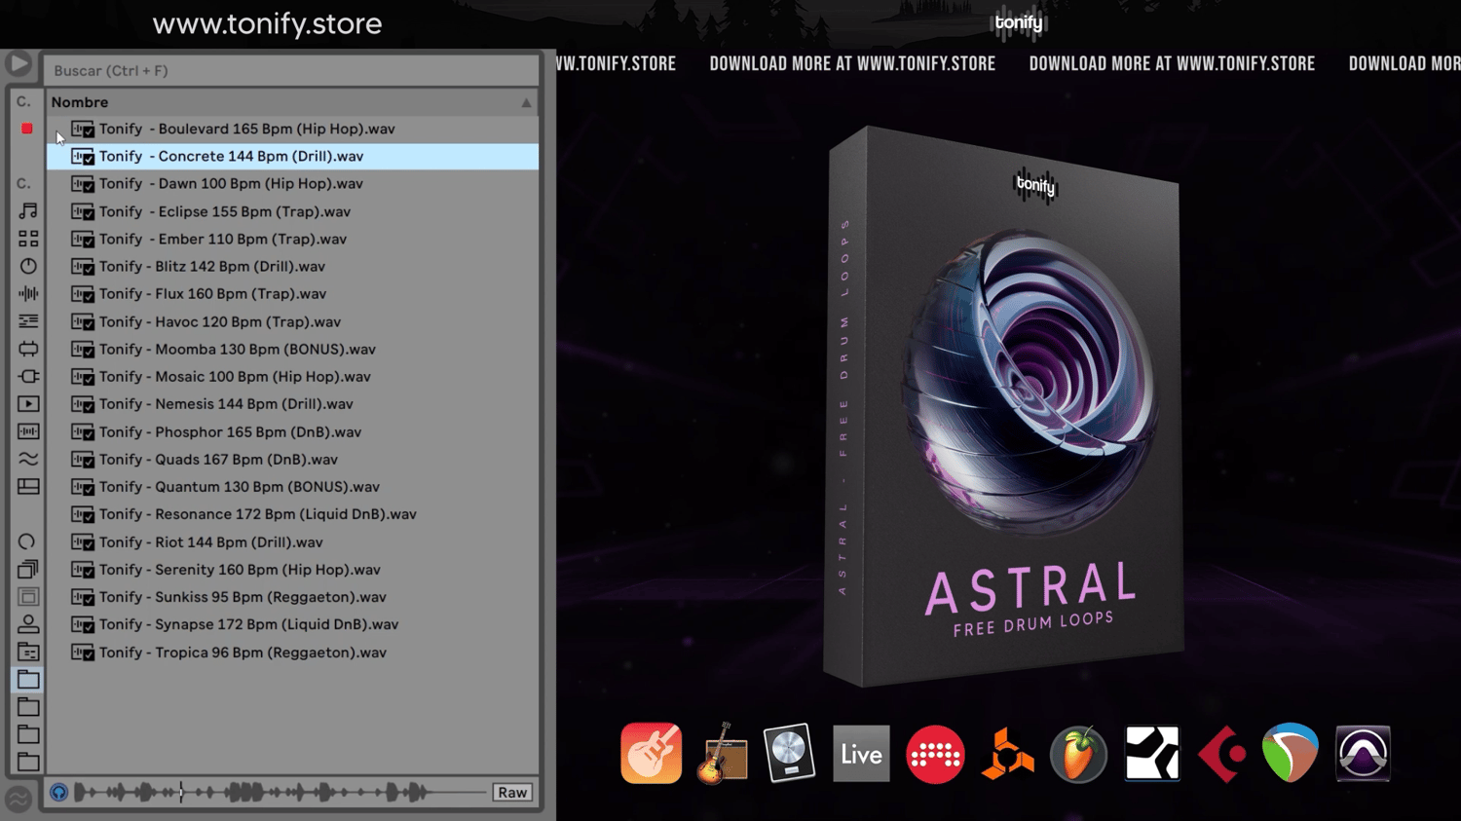Select Tonify - Resonance 172 Bpm (Liquid DnB).wav
The width and height of the screenshot is (1461, 821).
tap(292, 514)
